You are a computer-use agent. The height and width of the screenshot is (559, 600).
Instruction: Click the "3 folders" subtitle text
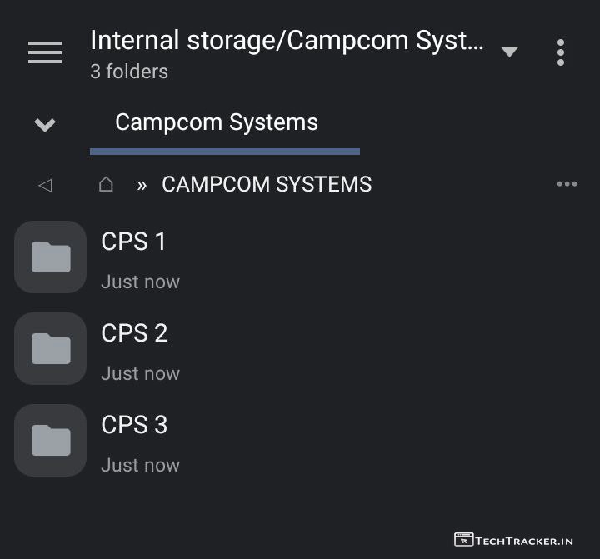click(x=129, y=72)
